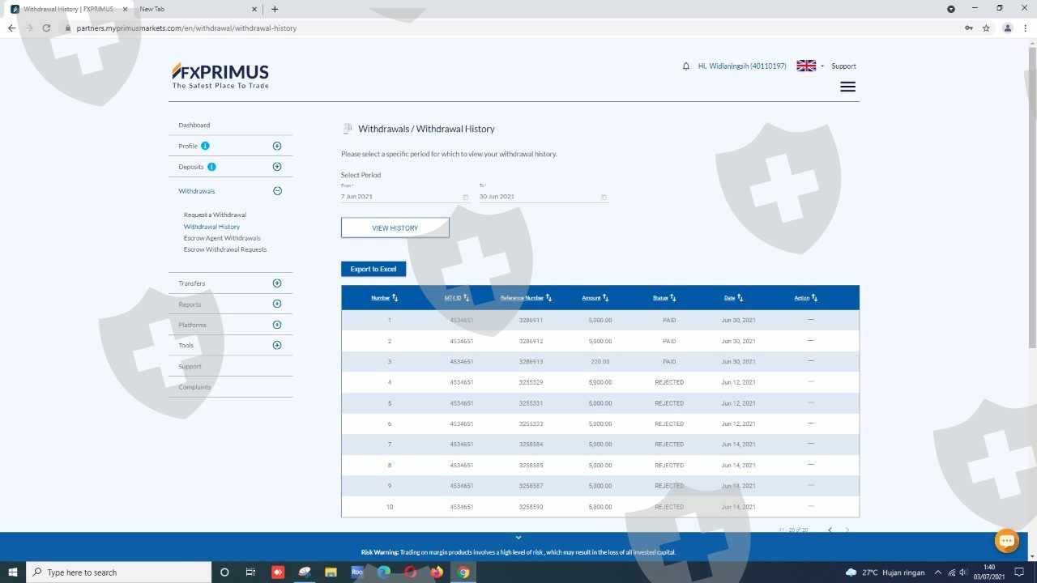Image resolution: width=1037 pixels, height=583 pixels.
Task: Click the Export to Excel button
Action: tap(373, 269)
